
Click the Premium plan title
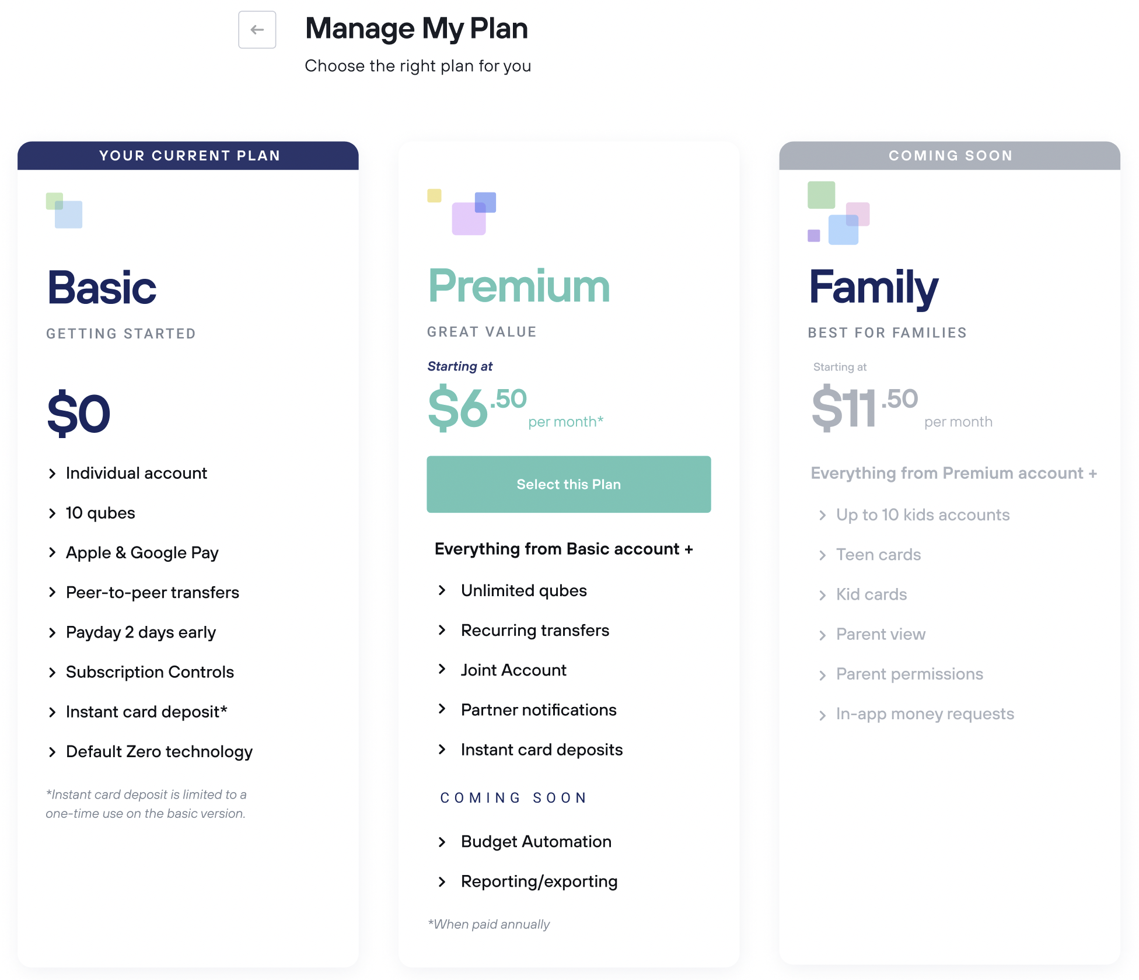click(519, 286)
